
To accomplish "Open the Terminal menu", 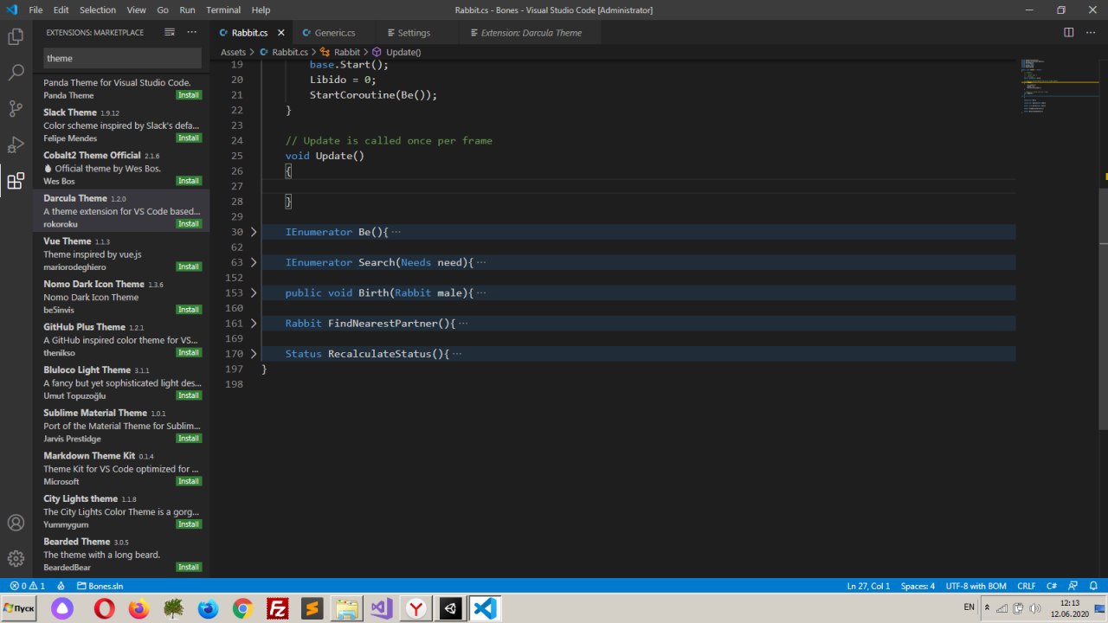I will 223,10.
